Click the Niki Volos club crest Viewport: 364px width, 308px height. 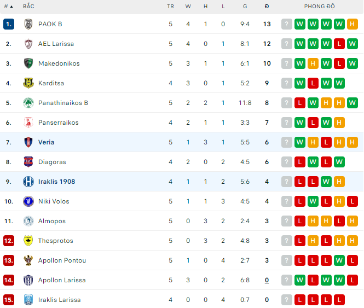[28, 201]
